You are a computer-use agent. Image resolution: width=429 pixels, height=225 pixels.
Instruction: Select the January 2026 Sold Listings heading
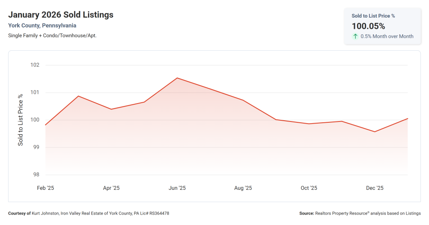(61, 15)
